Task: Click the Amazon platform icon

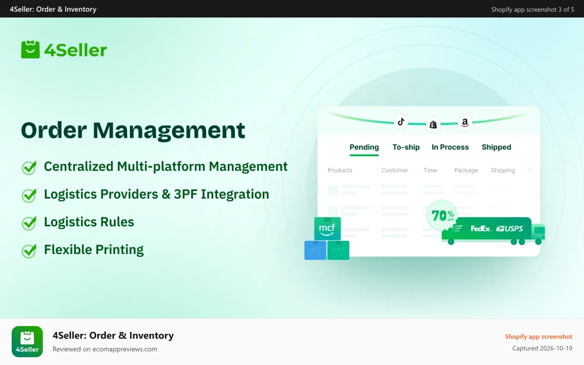Action: tap(465, 122)
